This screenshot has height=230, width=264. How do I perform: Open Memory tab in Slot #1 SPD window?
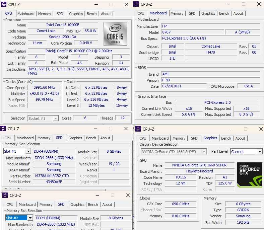pos(44,138)
